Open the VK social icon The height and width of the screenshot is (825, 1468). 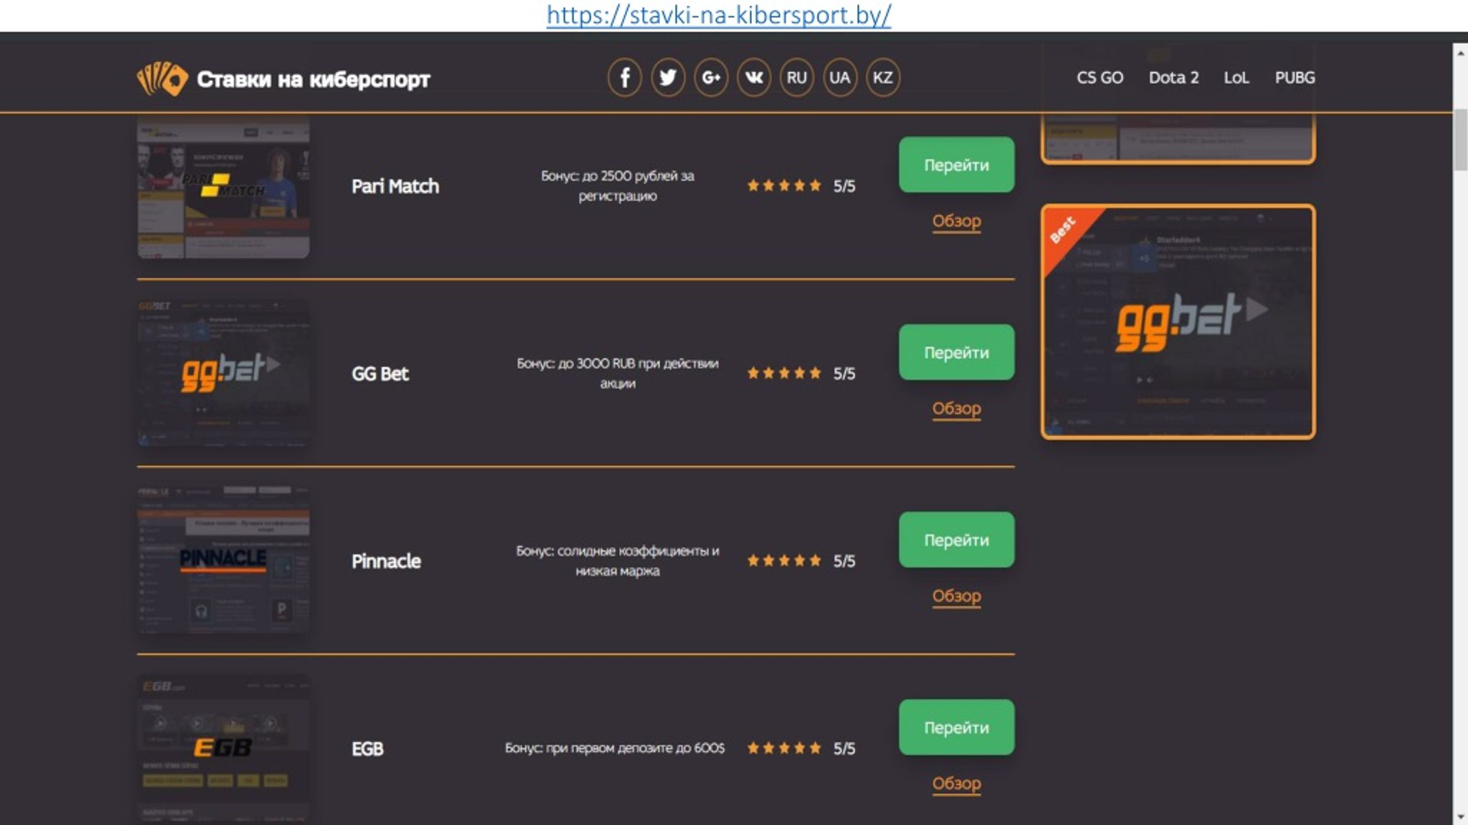[x=753, y=77]
